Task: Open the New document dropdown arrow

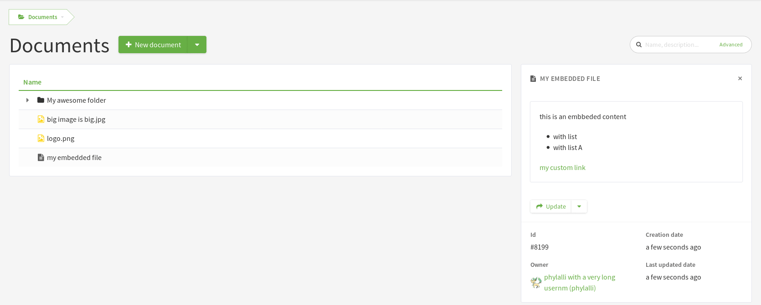Action: 197,45
